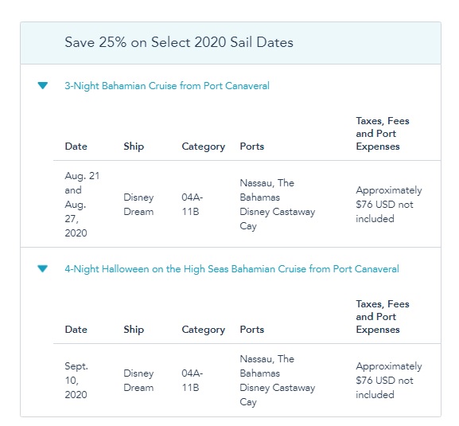Click the Aug. 21 and Aug. 27, 2020 date cell
This screenshot has height=426, width=459.
(82, 204)
